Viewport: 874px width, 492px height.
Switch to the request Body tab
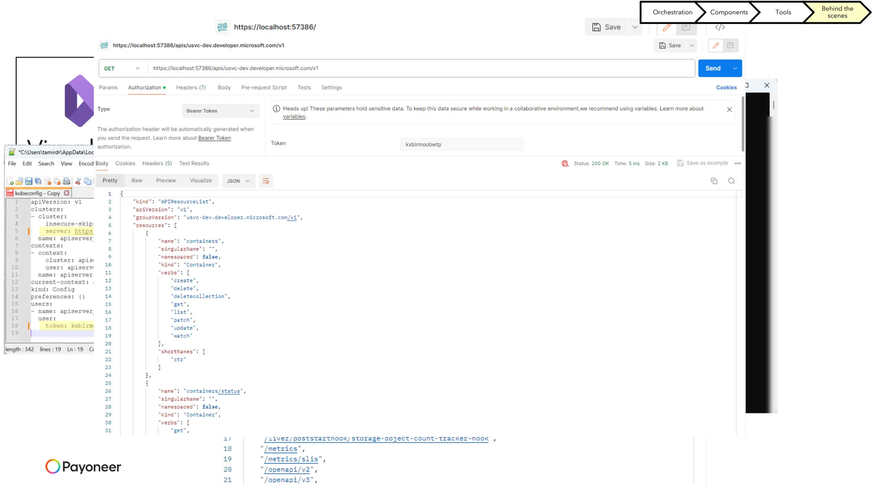coord(224,88)
